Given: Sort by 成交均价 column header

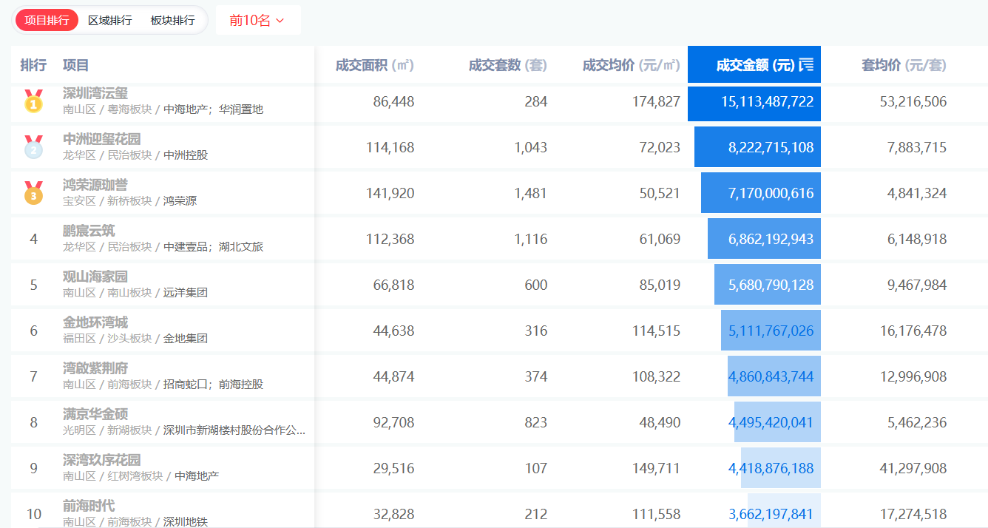Looking at the screenshot, I should coord(631,65).
